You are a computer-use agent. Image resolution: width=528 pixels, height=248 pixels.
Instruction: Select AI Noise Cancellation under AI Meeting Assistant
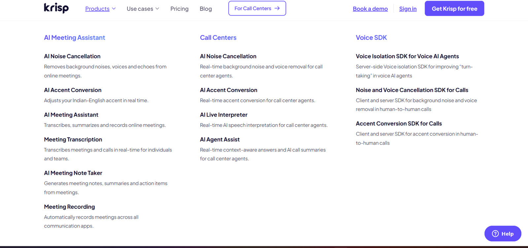point(72,56)
